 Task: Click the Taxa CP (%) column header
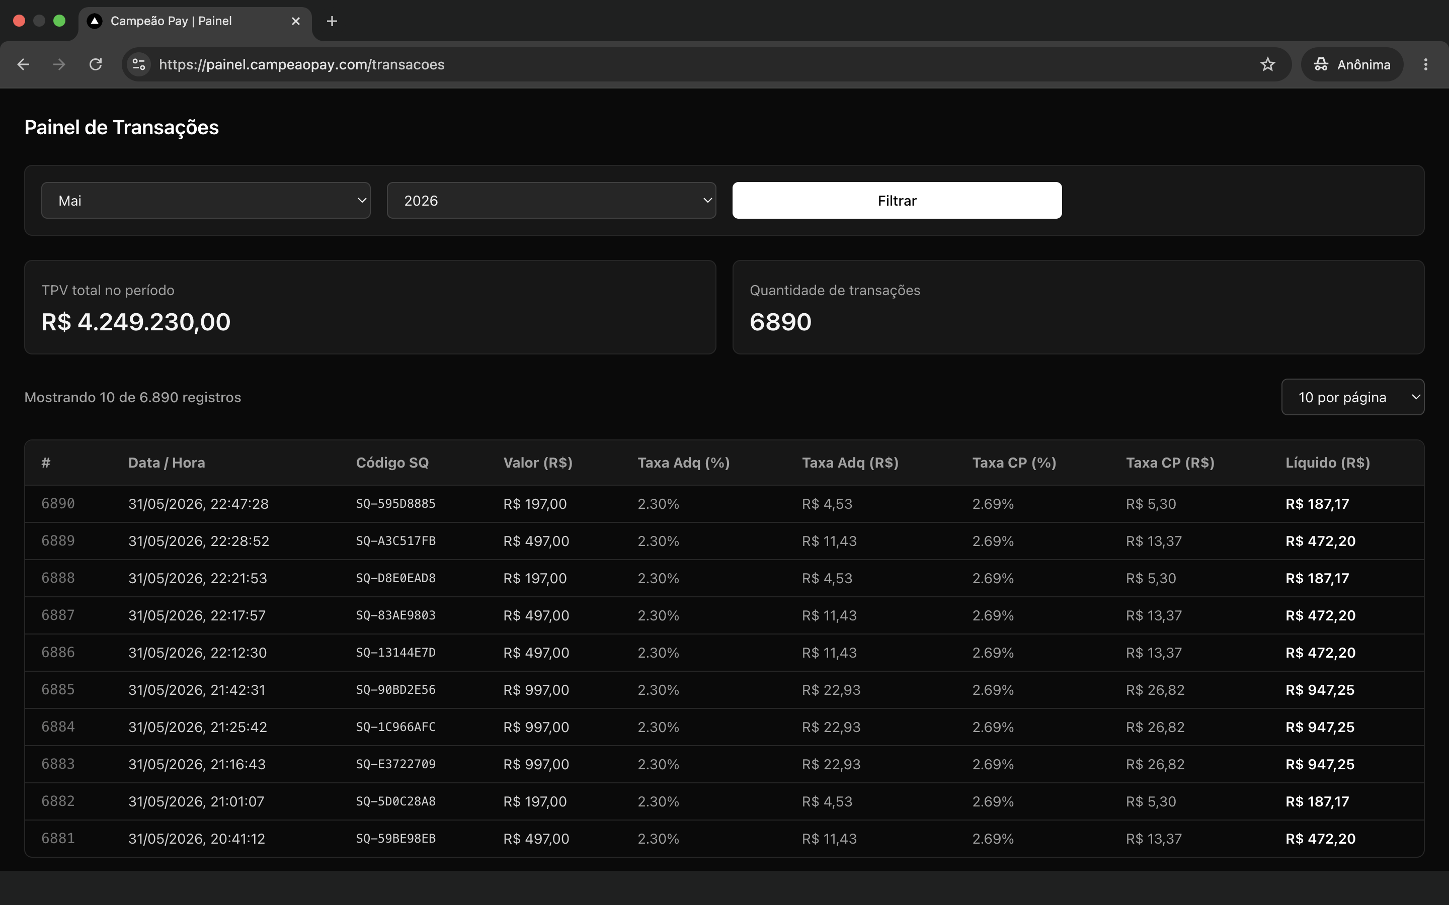pyautogui.click(x=1014, y=463)
